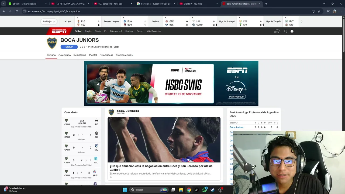This screenshot has width=345, height=194.
Task: Click the address bar URL field
Action: point(167,11)
